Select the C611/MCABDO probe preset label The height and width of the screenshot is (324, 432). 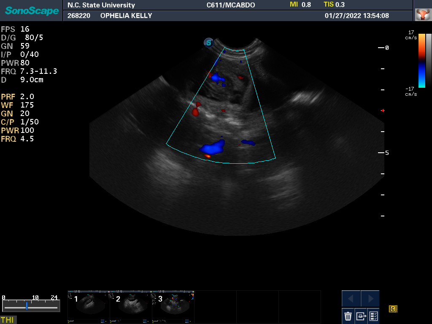(x=230, y=5)
